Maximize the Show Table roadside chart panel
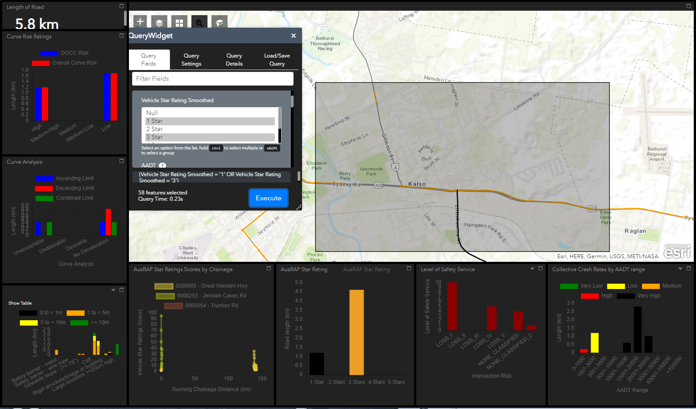Image resolution: width=696 pixels, height=409 pixels. [x=121, y=290]
